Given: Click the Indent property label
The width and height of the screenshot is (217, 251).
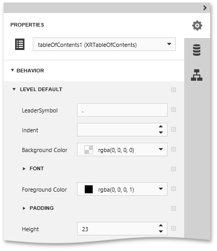Looking at the screenshot, I should 30,130.
